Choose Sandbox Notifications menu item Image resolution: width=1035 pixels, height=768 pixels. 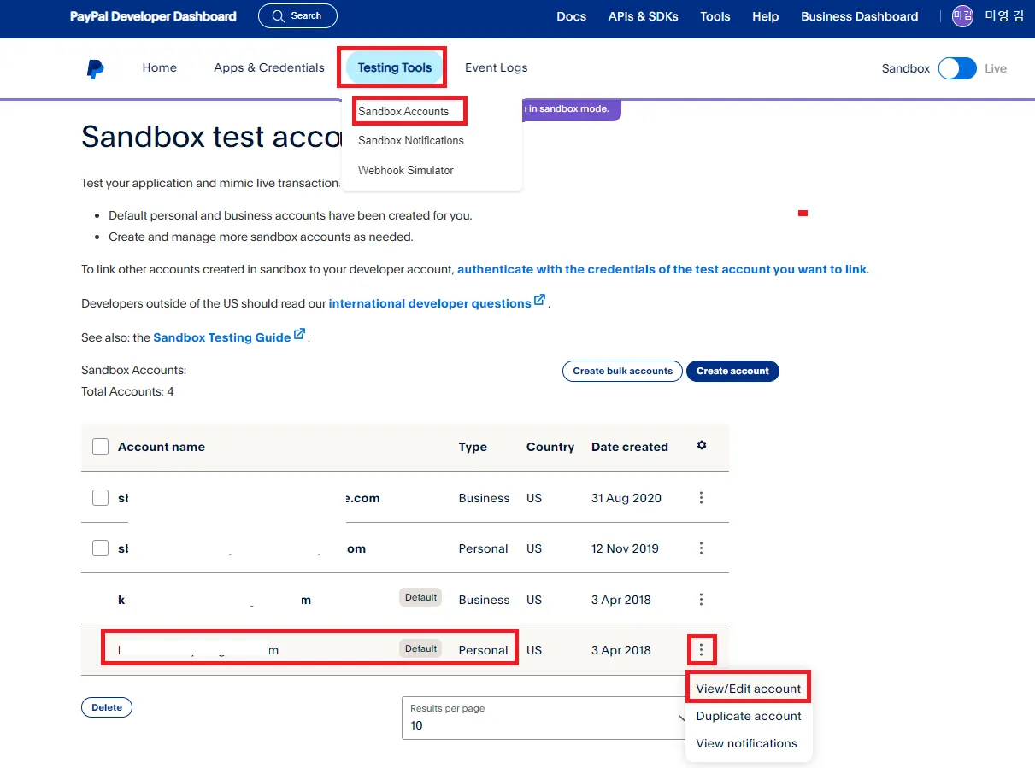coord(411,140)
